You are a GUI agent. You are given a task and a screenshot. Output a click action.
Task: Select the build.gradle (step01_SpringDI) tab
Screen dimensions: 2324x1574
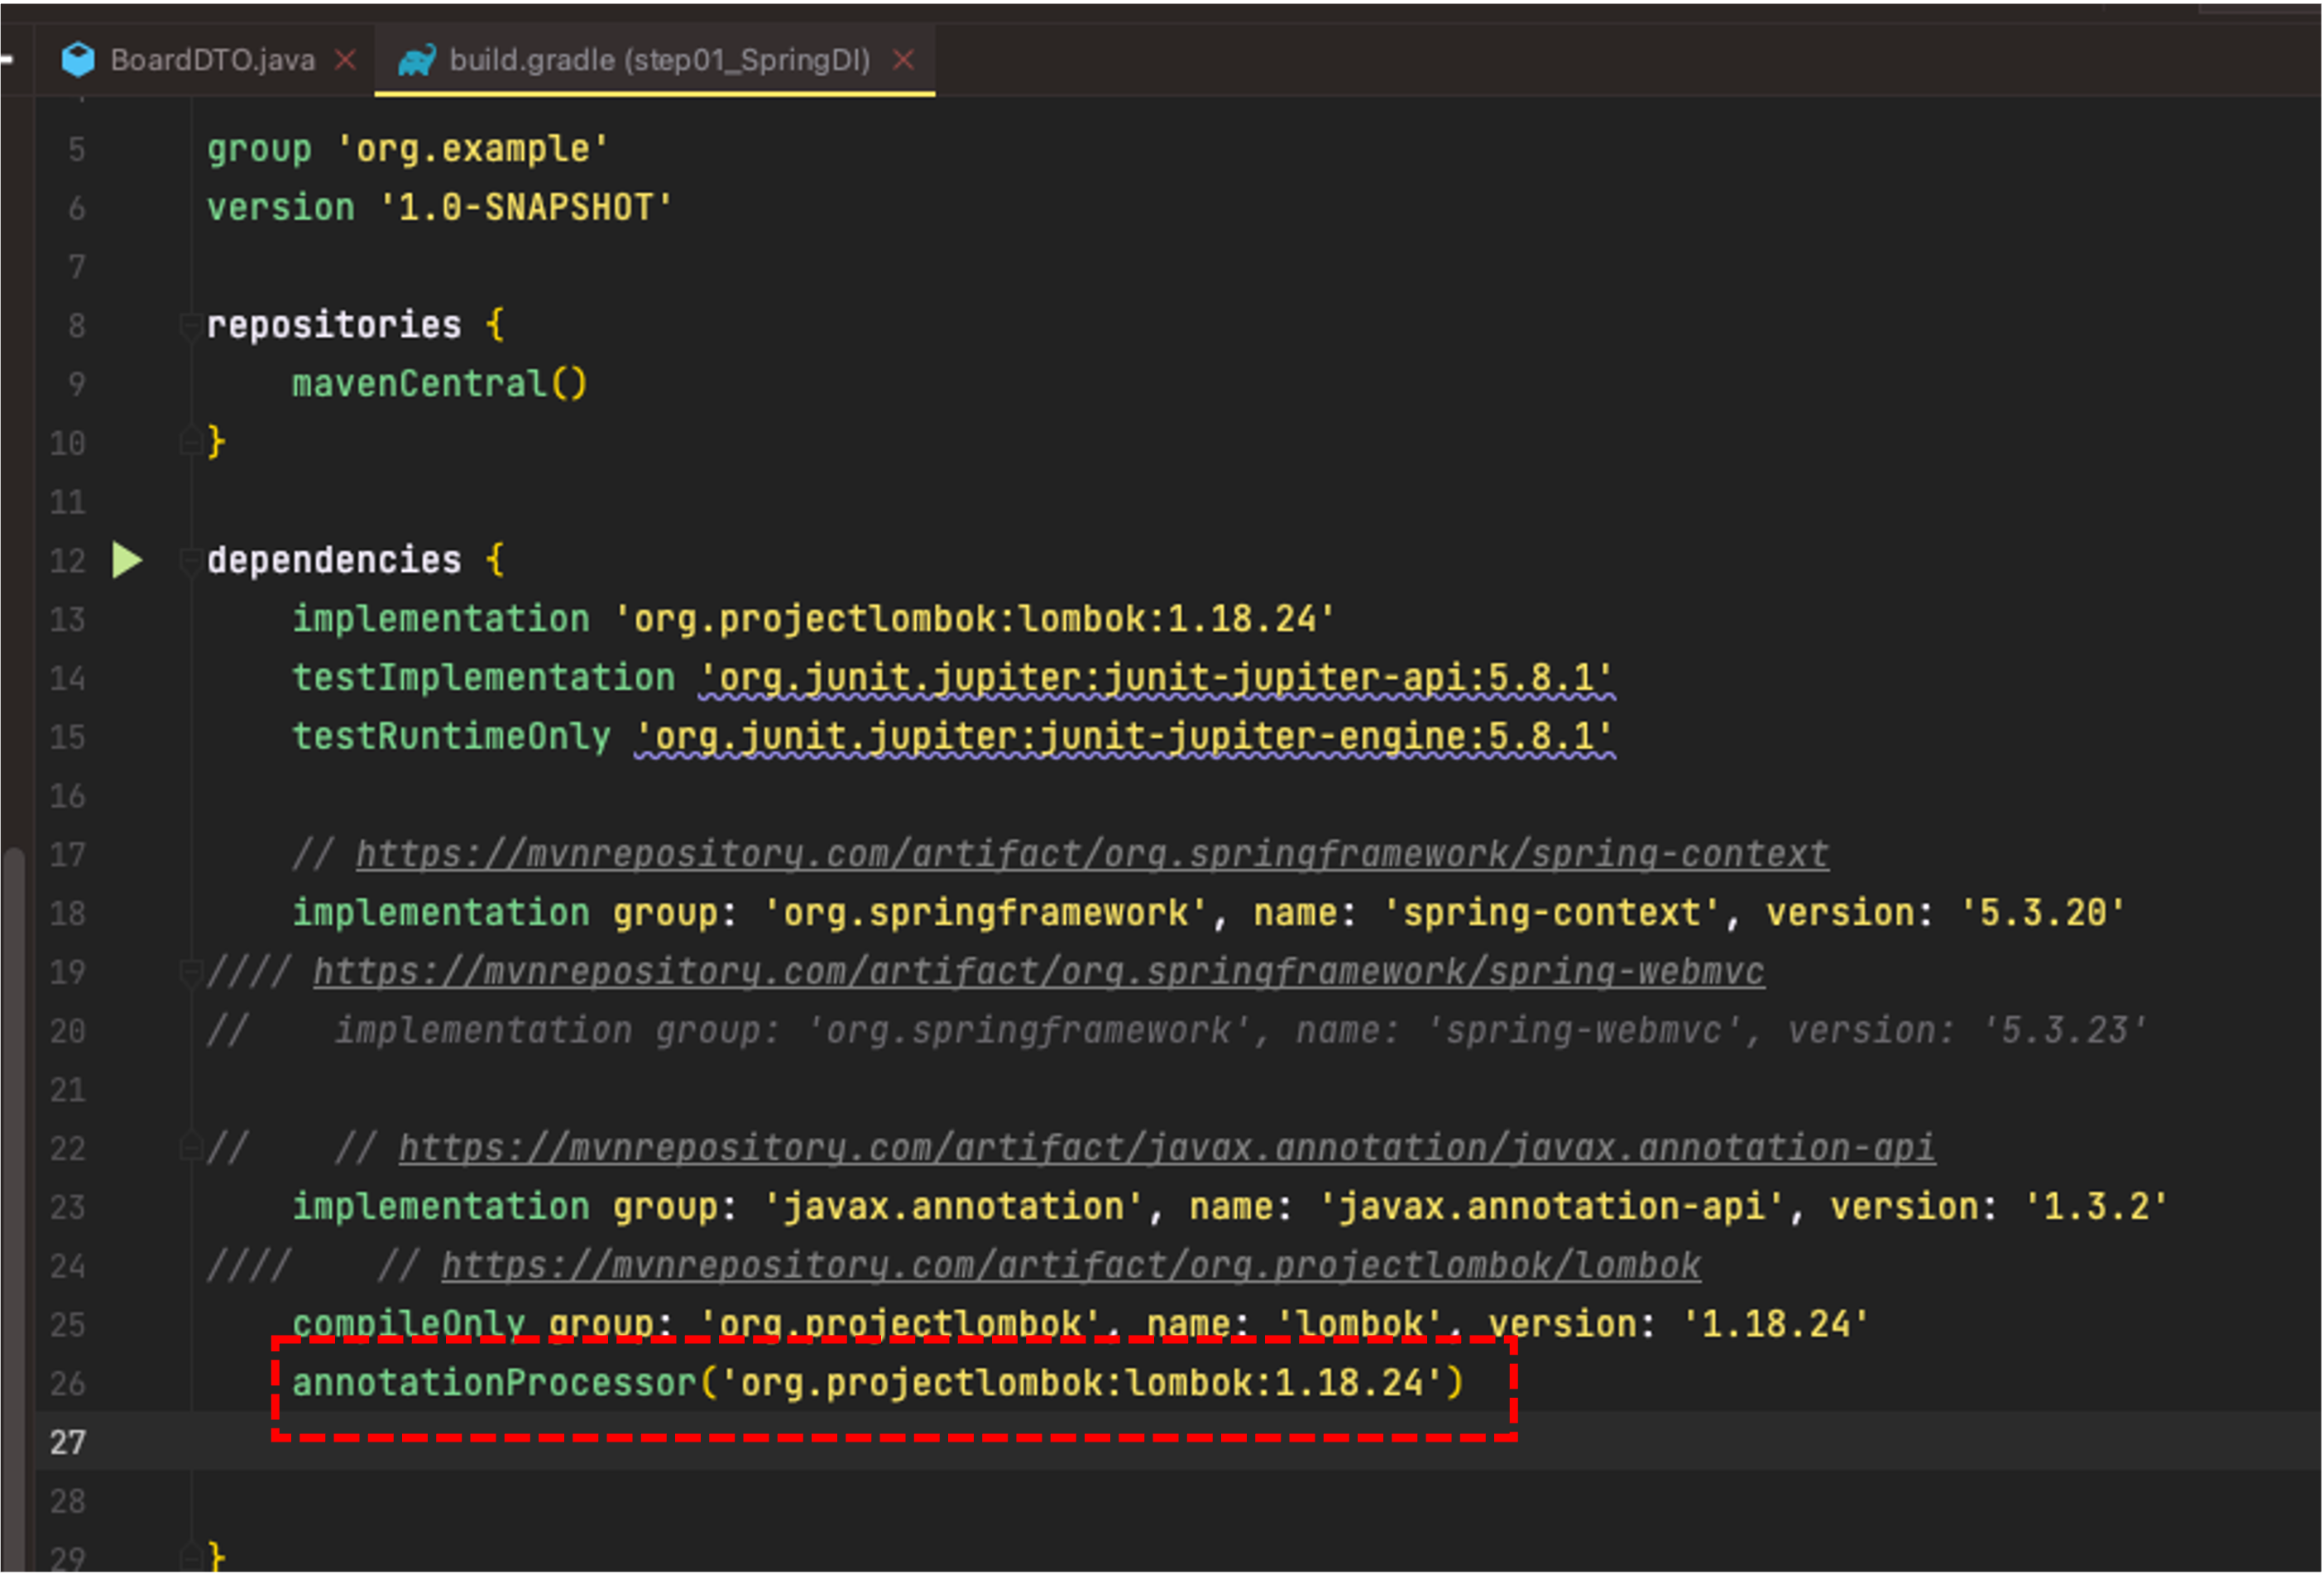pyautogui.click(x=659, y=60)
